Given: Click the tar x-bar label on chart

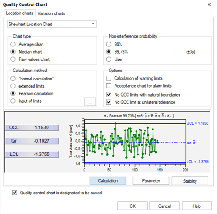Looking at the screenshot, I should (191, 143).
